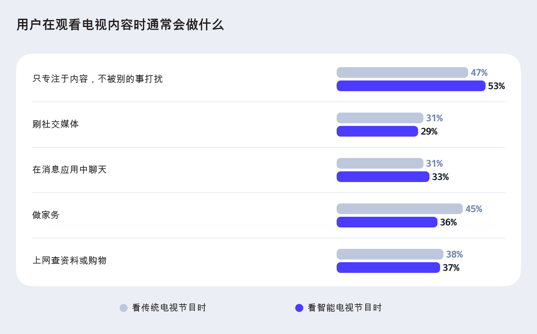Image resolution: width=537 pixels, height=334 pixels.
Task: Select the 看传统电视节目时 legend label
Action: (169, 308)
